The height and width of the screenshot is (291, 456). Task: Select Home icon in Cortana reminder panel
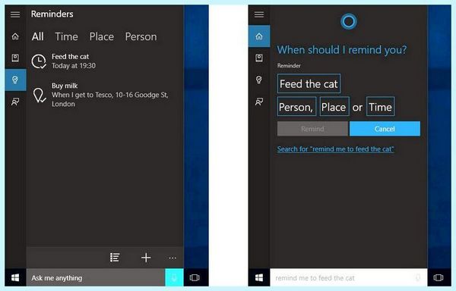(259, 36)
